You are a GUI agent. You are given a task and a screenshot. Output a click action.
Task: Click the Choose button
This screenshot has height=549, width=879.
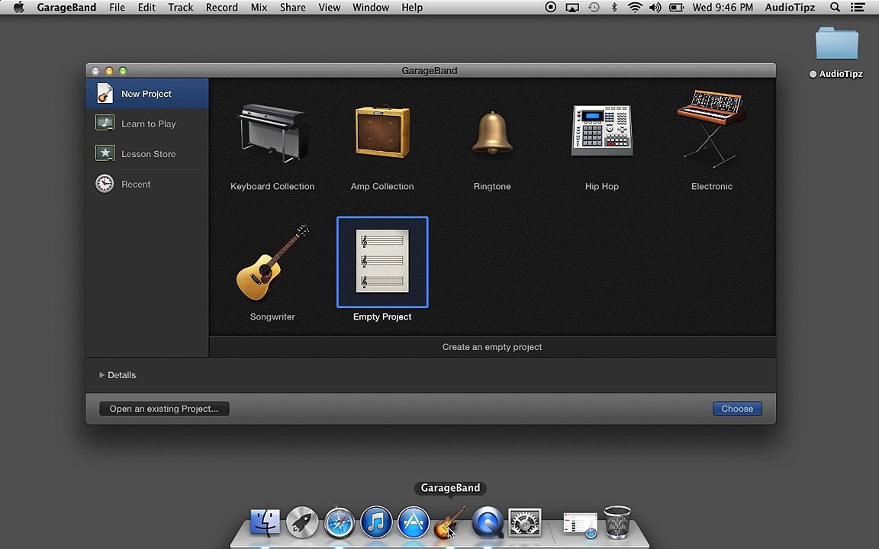coord(737,409)
